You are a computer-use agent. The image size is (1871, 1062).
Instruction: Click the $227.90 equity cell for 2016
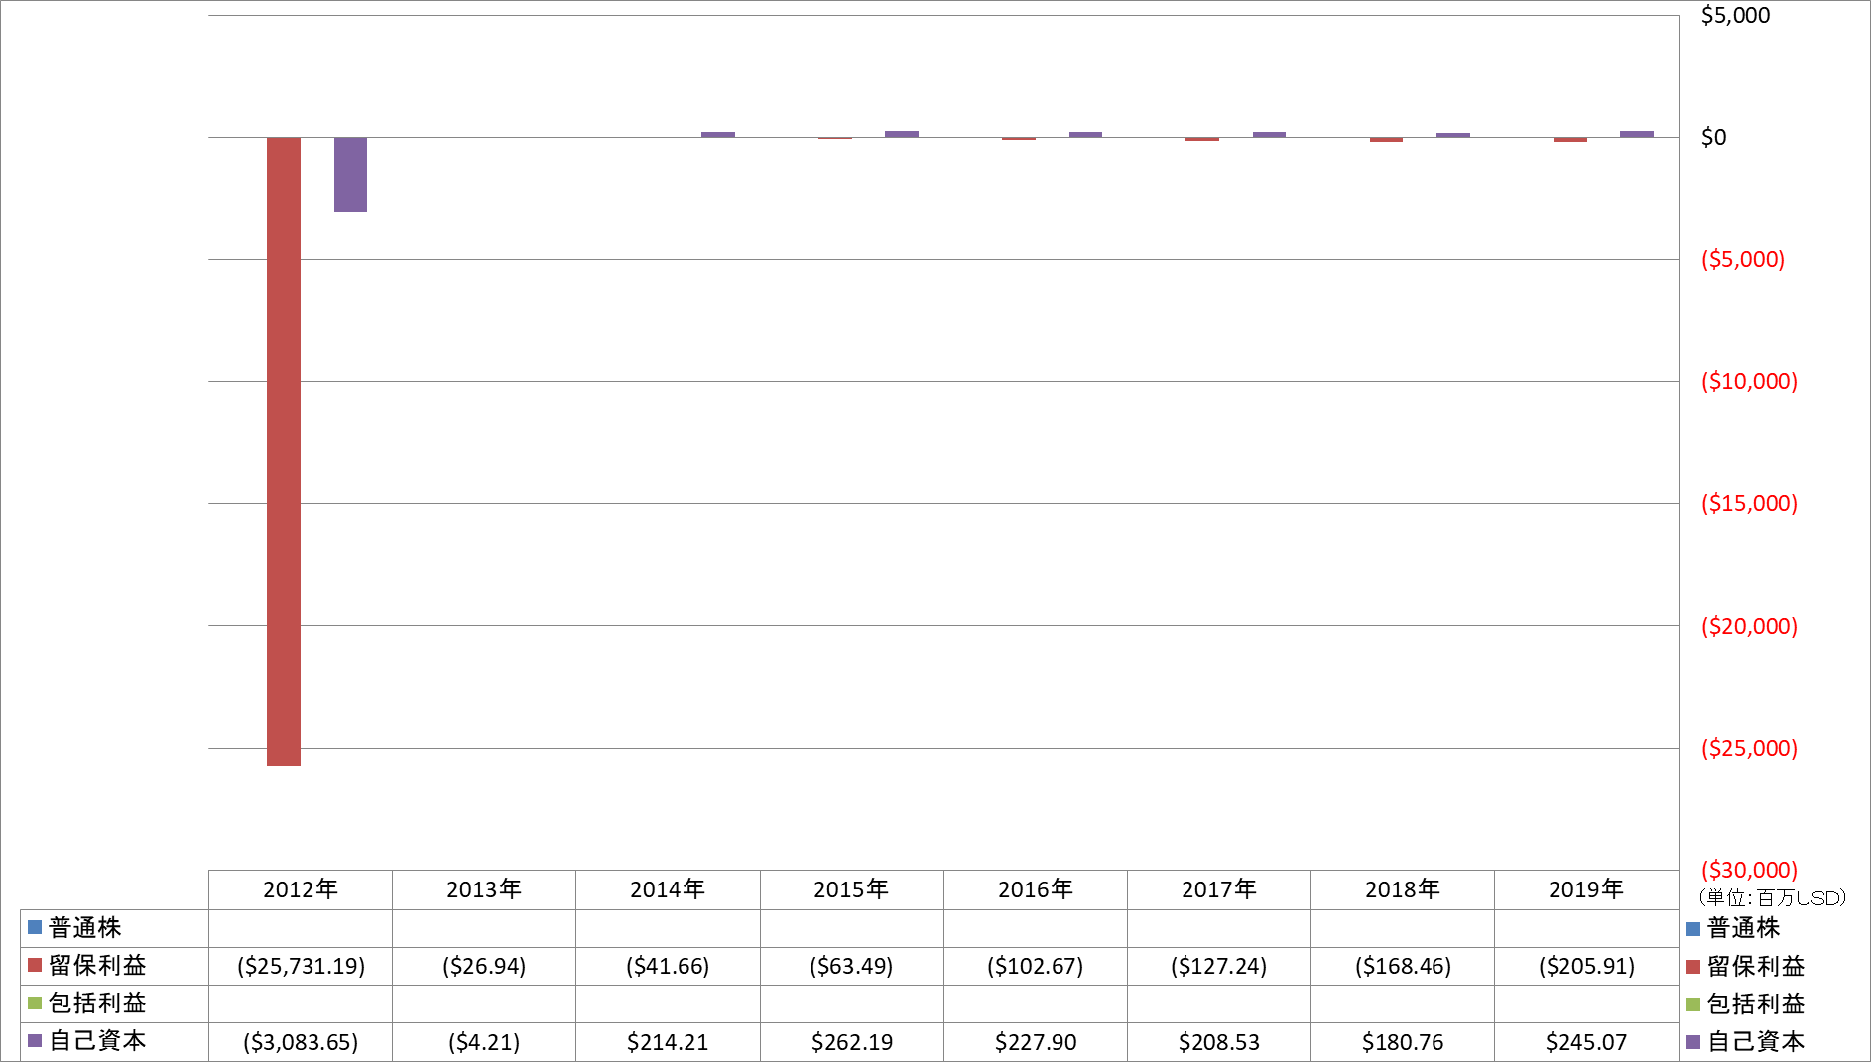click(1036, 1042)
